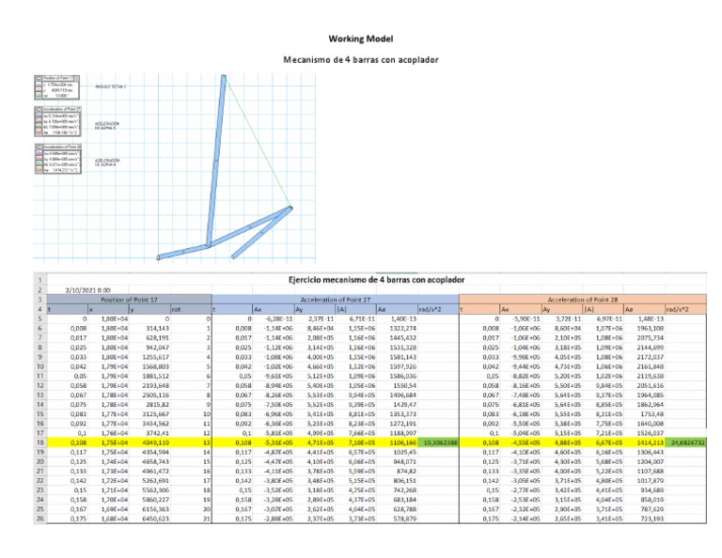Image resolution: width=722 pixels, height=558 pixels.
Task: Click the Acceleration of Point 27 meter window
Action: (58, 123)
